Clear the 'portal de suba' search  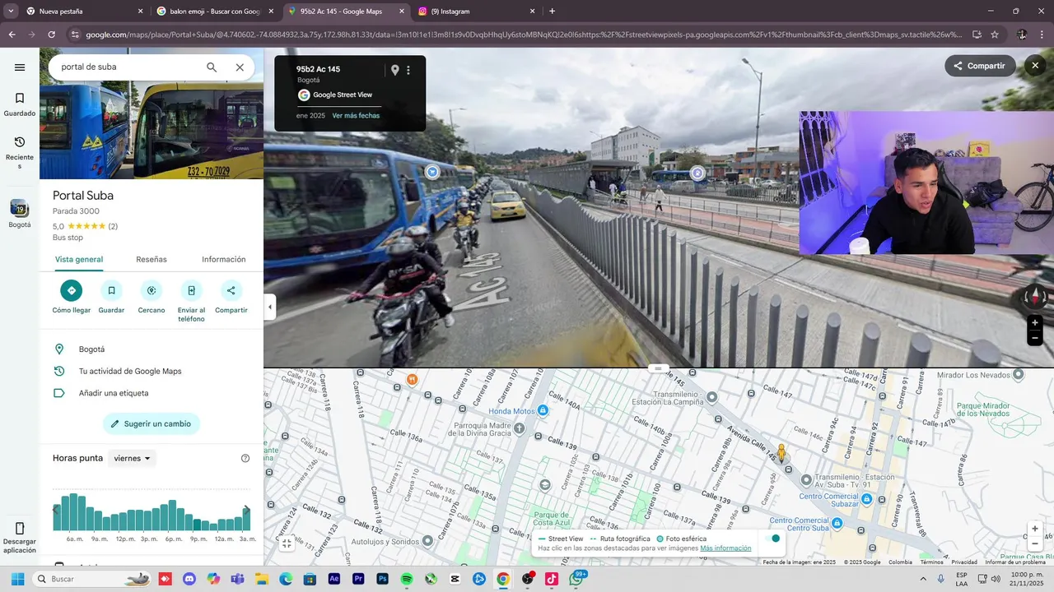pyautogui.click(x=240, y=67)
